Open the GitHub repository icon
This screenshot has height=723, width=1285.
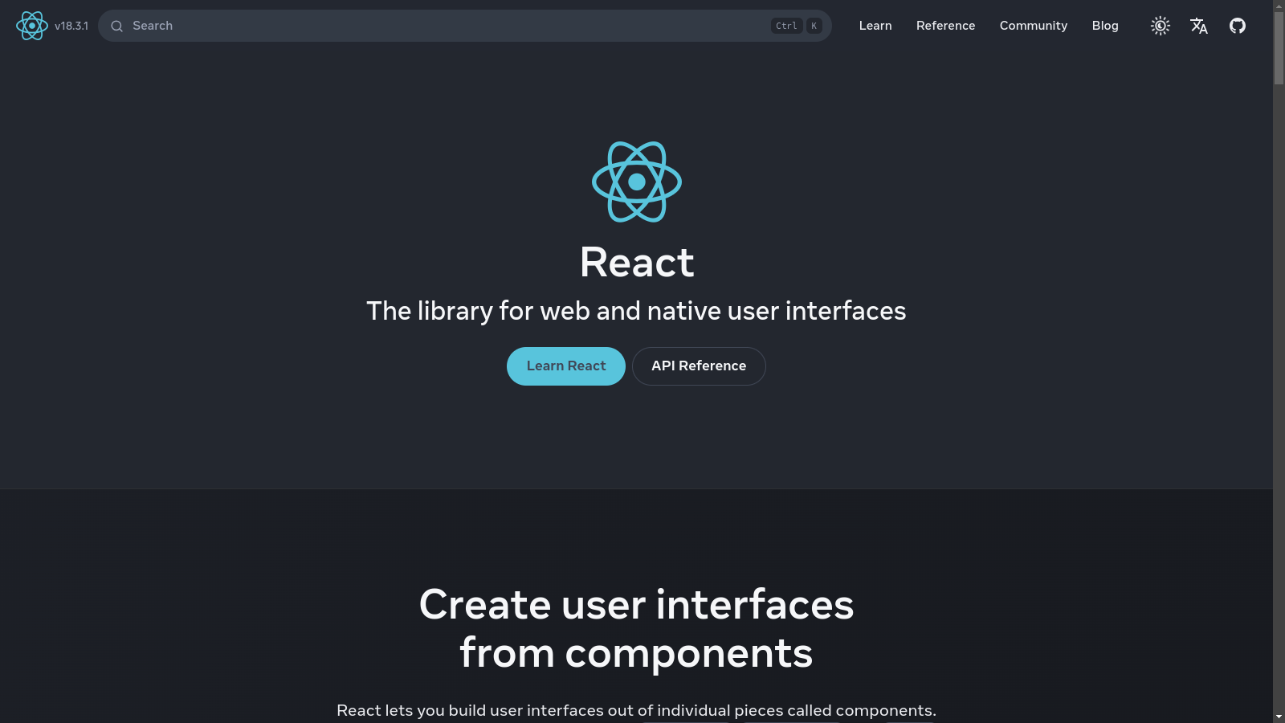coord(1237,26)
